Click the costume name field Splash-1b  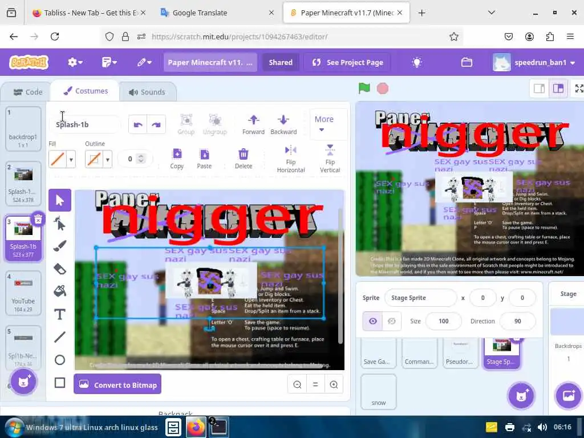[85, 124]
